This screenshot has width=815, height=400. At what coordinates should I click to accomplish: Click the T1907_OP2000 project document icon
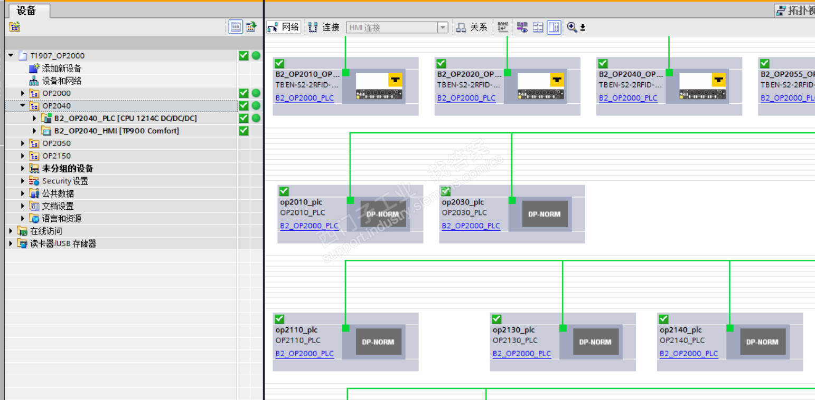coord(22,55)
